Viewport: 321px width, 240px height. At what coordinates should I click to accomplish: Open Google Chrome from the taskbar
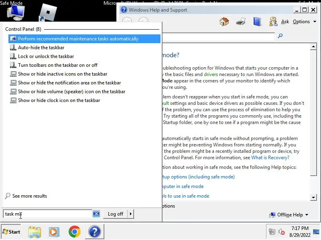coord(75,232)
